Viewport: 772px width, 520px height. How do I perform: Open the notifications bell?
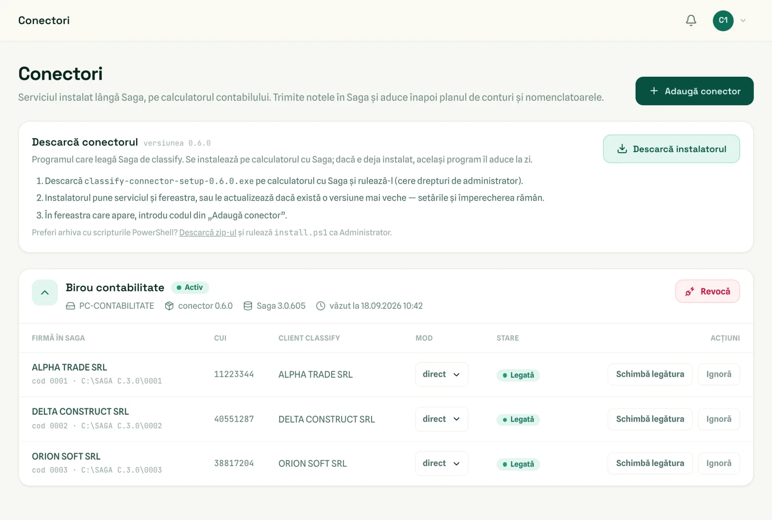691,20
